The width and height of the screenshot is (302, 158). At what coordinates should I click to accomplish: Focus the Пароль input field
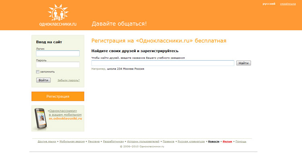pos(58,65)
